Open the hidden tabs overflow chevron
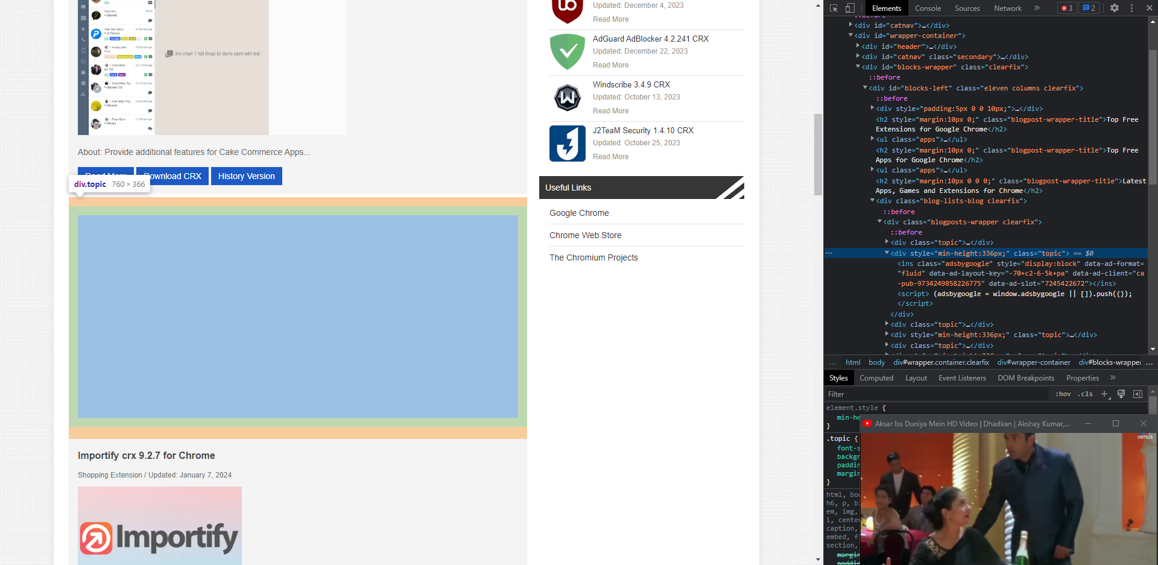The height and width of the screenshot is (565, 1158). [1037, 8]
